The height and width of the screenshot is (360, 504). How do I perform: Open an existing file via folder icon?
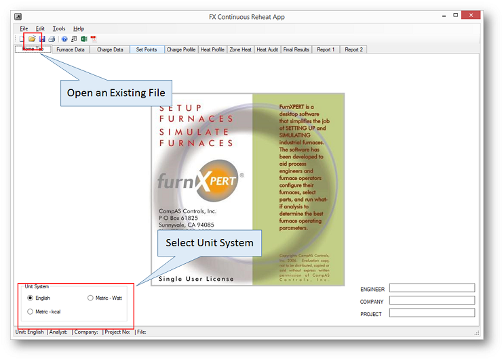[32, 39]
